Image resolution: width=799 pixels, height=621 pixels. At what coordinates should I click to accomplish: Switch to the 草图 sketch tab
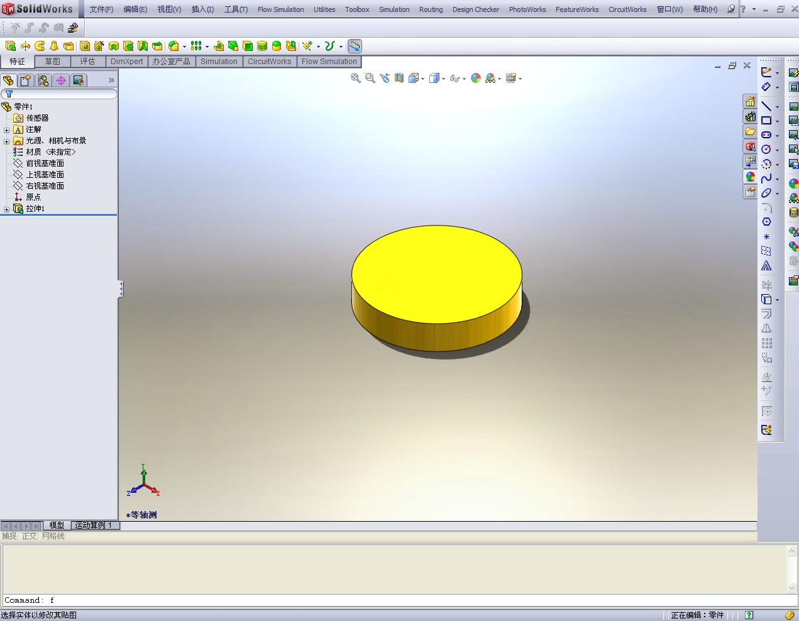point(53,62)
